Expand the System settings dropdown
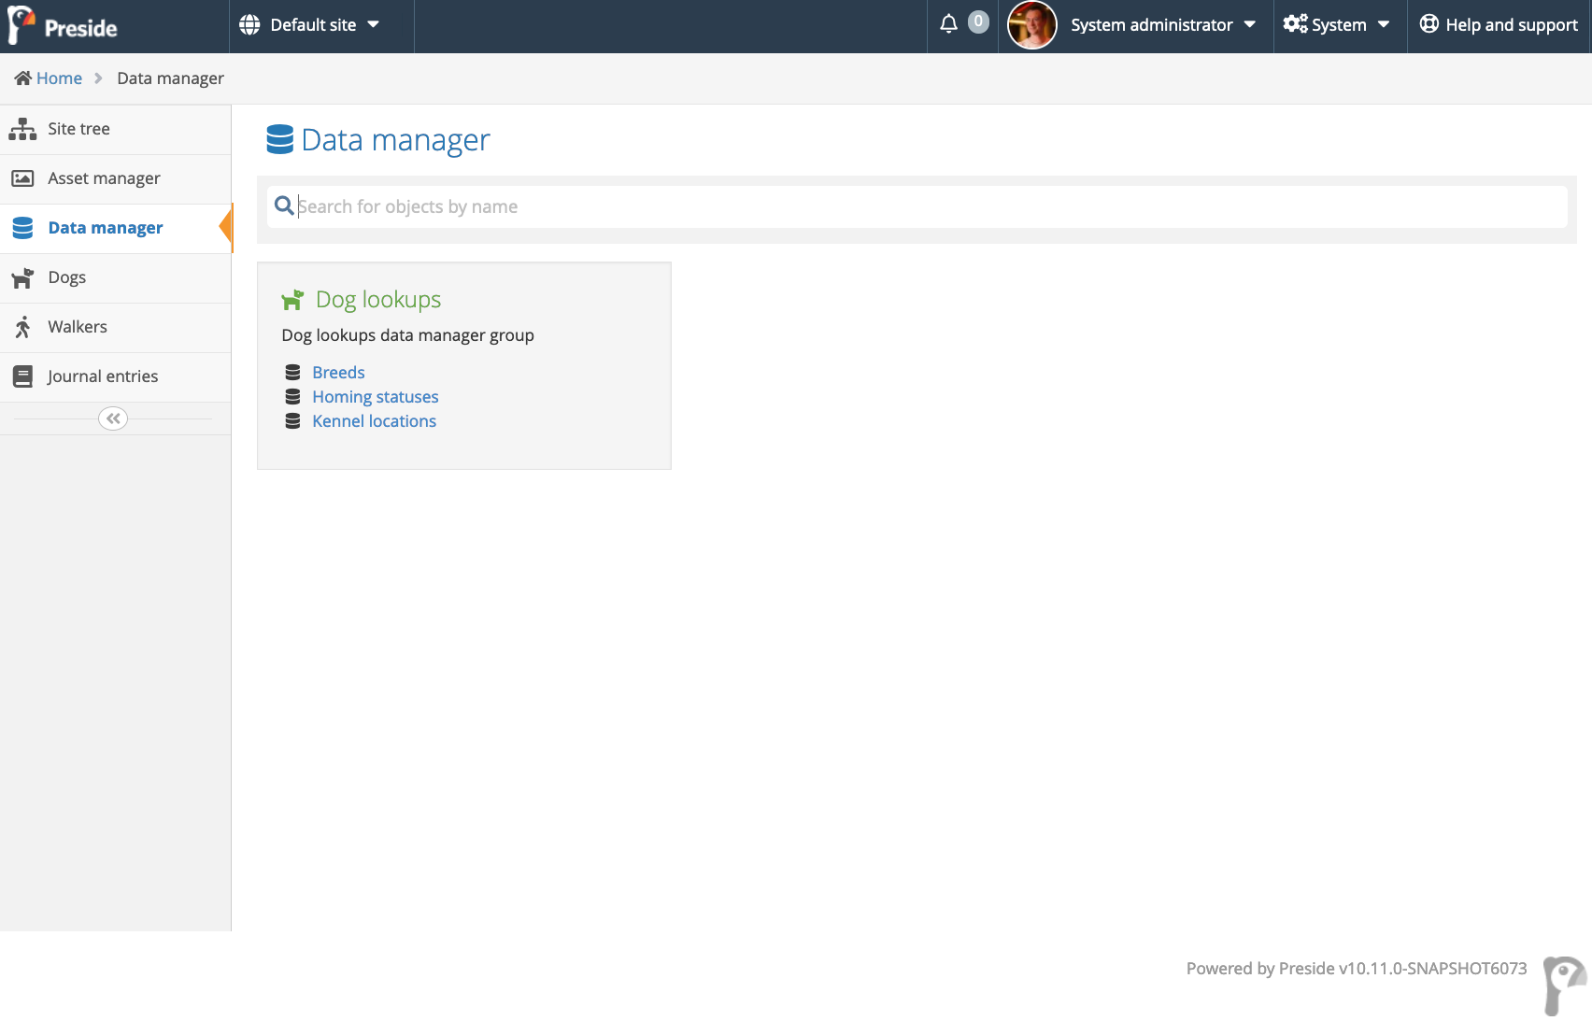The image size is (1592, 1021). [x=1337, y=25]
